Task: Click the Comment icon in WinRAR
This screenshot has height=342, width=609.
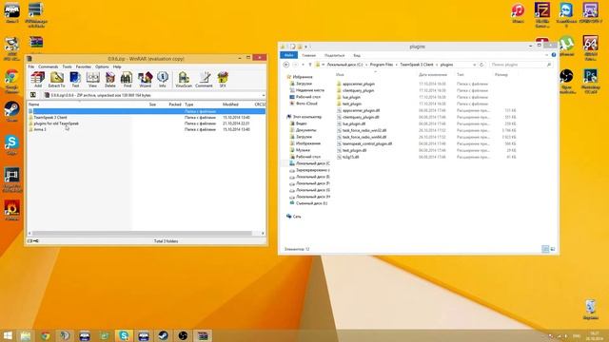Action: tap(204, 80)
